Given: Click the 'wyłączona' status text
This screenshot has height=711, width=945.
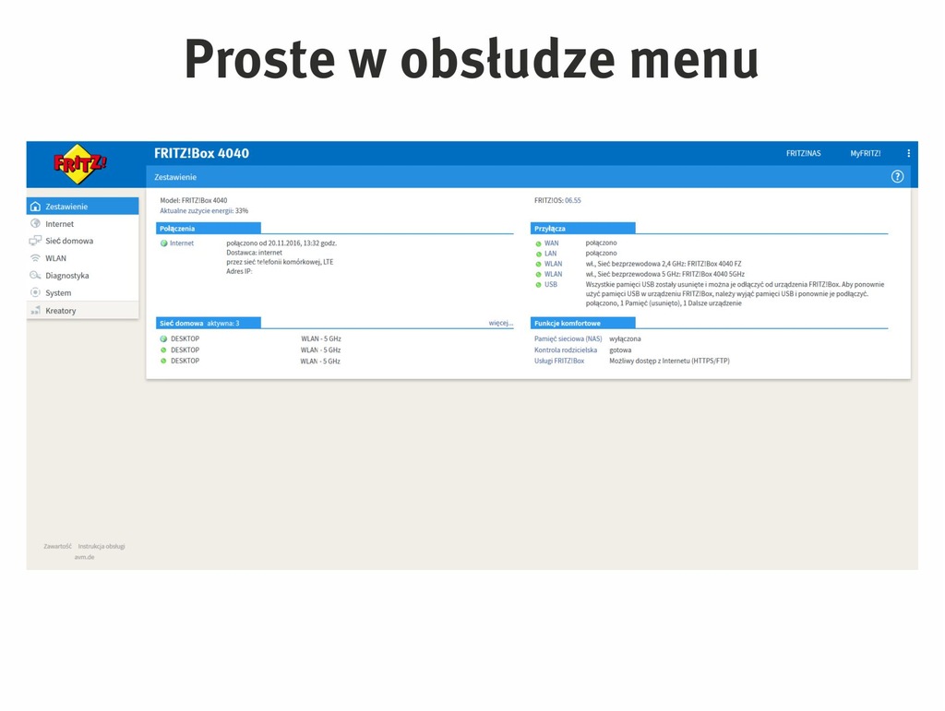Looking at the screenshot, I should [x=625, y=339].
